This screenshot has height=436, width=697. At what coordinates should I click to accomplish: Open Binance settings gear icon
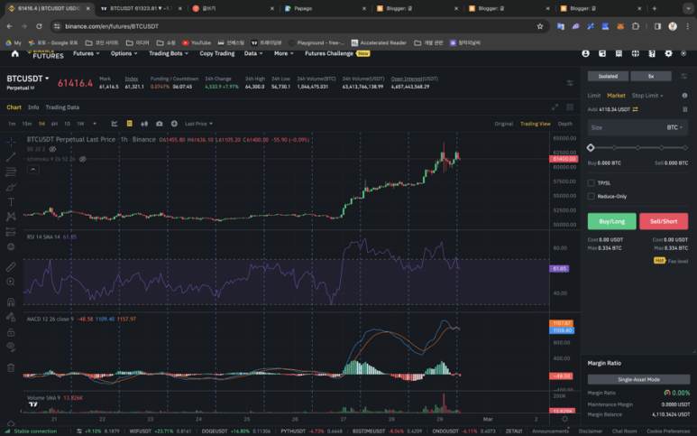point(668,53)
